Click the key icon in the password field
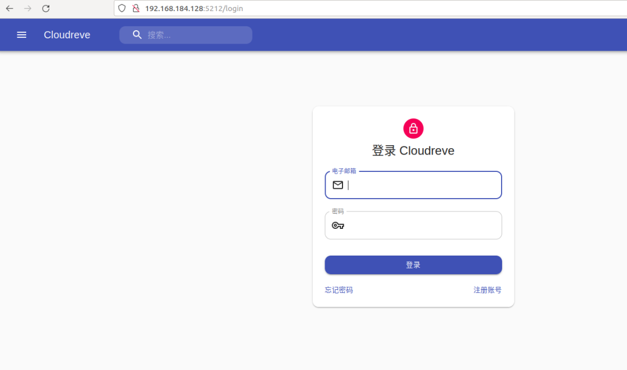This screenshot has height=370, width=627. [338, 225]
